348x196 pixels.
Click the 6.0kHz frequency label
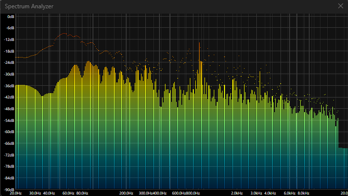(x=290, y=193)
